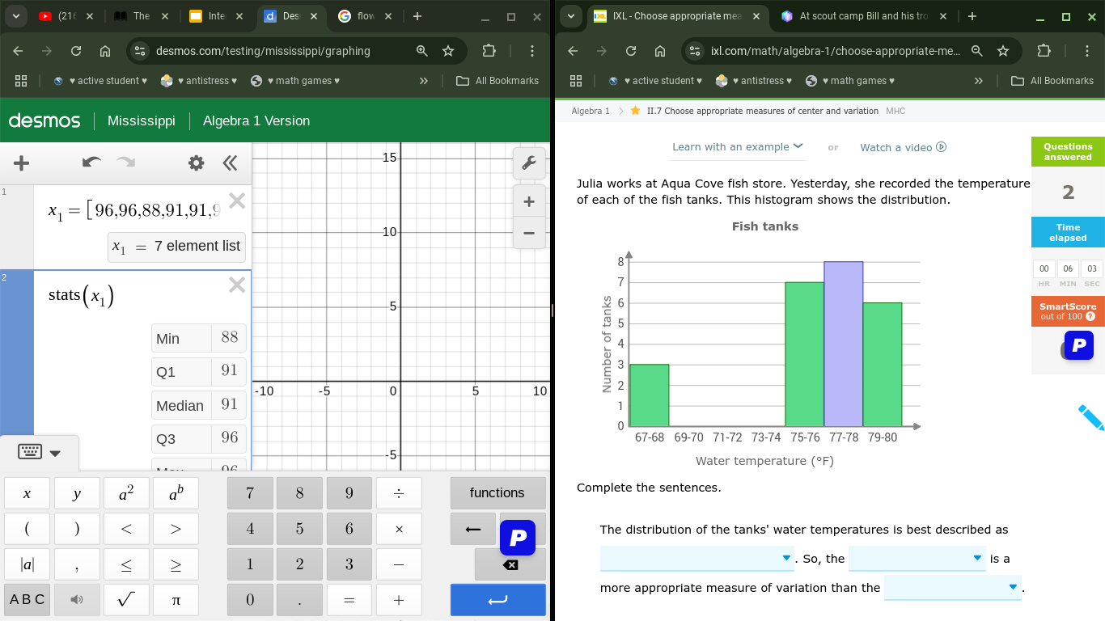Delete the x1 list expression
The width and height of the screenshot is (1105, 621).
tap(237, 201)
